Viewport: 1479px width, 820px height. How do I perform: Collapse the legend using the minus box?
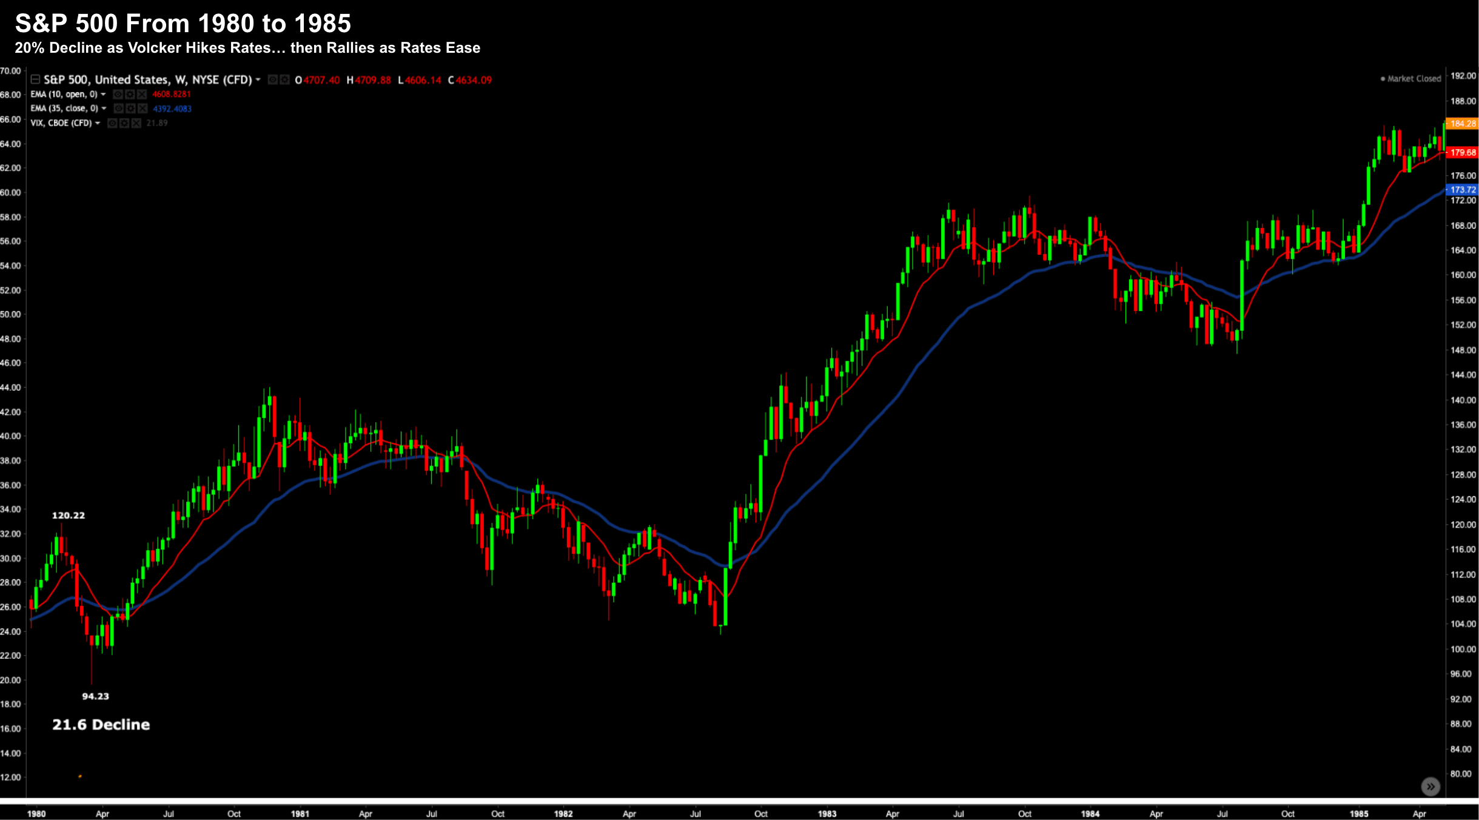coord(35,79)
